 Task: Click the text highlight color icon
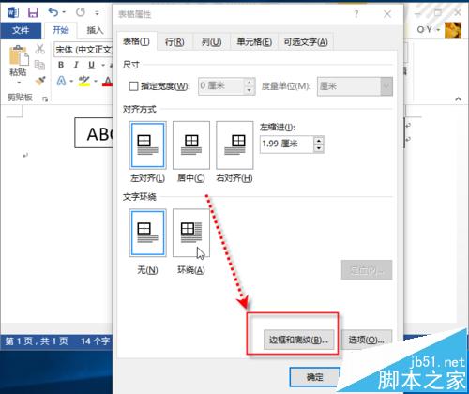tap(83, 81)
